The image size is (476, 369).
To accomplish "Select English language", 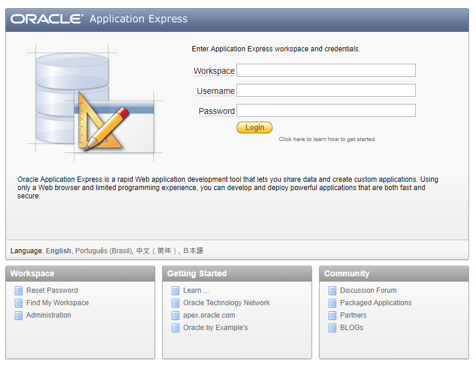I will point(58,251).
